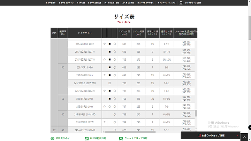Open the よくあるご質問 menu item

tap(128, 3)
